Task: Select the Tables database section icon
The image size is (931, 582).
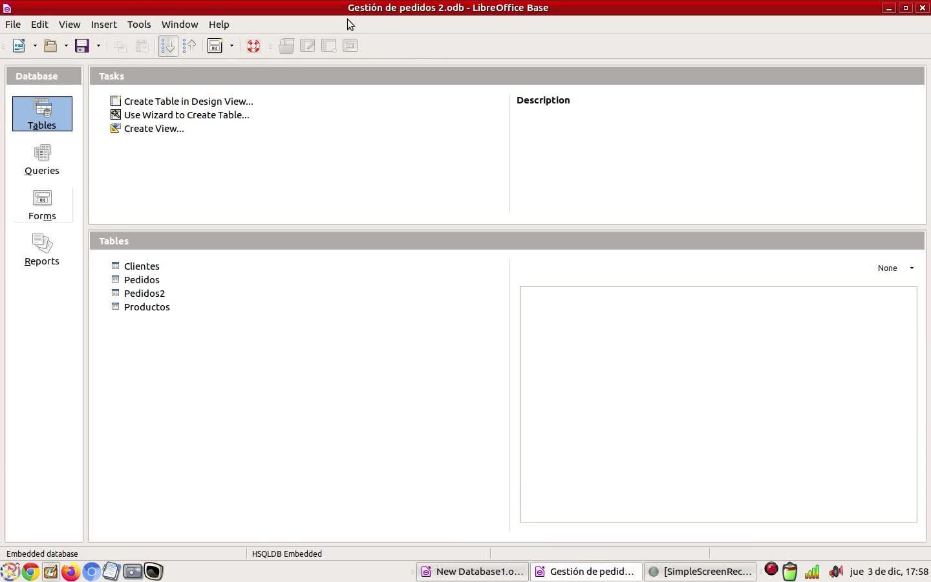Action: tap(42, 114)
